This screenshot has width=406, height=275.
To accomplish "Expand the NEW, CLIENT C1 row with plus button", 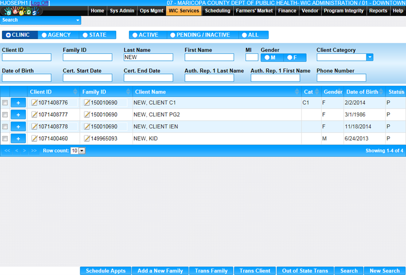I will (x=18, y=103).
